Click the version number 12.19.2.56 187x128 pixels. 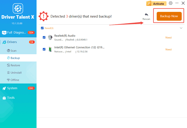[x=82, y=52]
